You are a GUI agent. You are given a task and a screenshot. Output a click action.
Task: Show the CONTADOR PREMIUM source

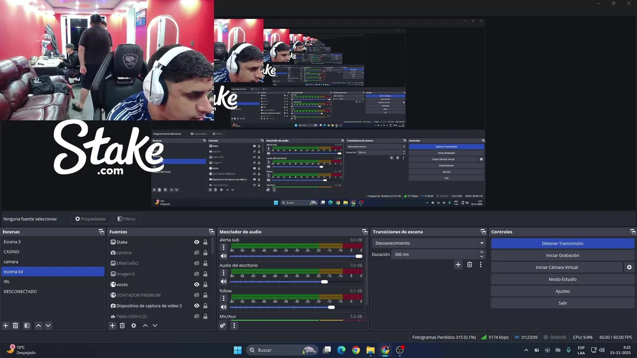pos(197,295)
